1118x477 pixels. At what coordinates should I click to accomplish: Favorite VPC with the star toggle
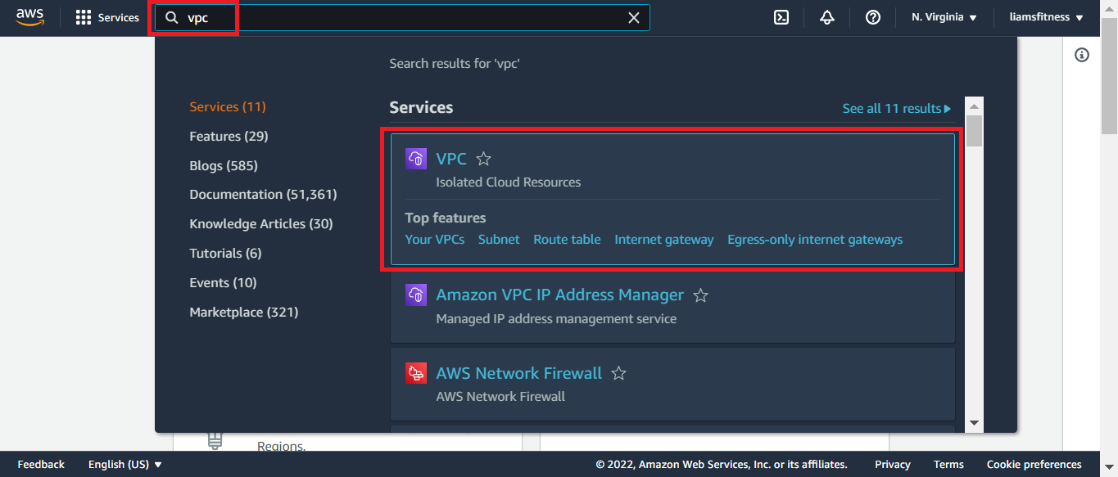[x=484, y=159]
